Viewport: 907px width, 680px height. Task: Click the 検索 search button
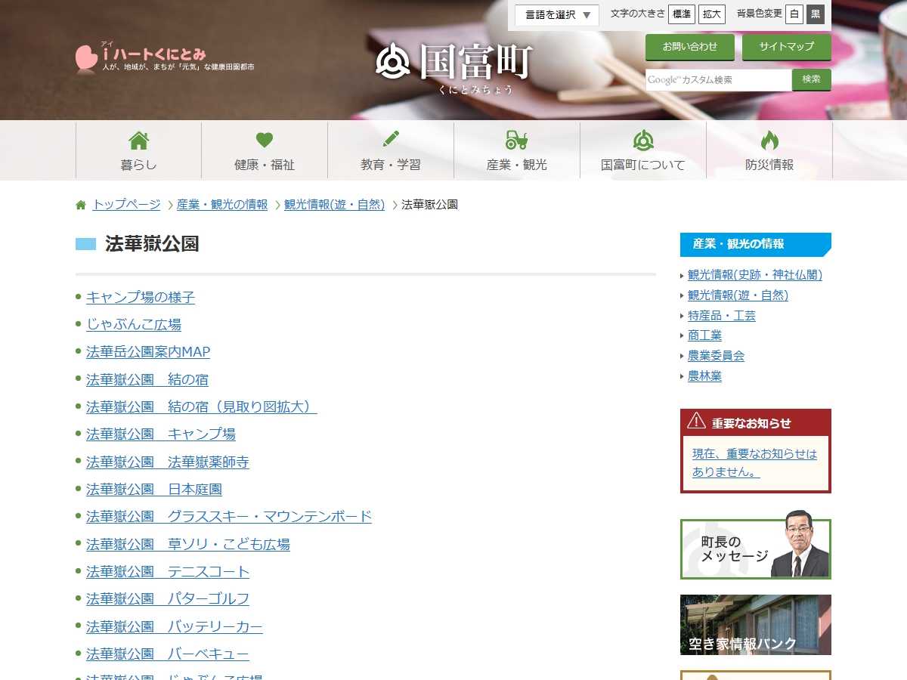coord(812,79)
